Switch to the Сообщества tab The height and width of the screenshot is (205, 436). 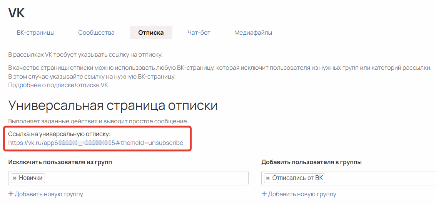[x=96, y=33]
